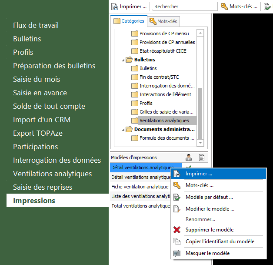This screenshot has width=273, height=265.
Task: Select Fiche ventilation analytique model
Action: coord(140,187)
